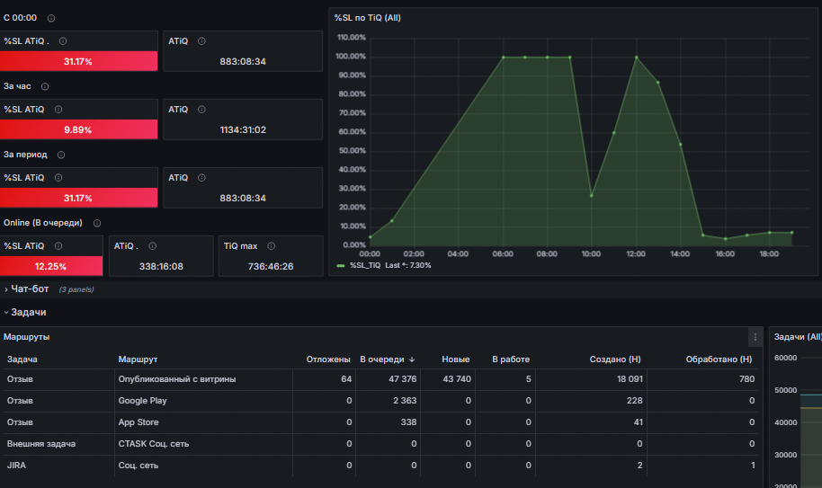Click info icon beside TiQ max
This screenshot has height=488, width=822.
pos(271,246)
